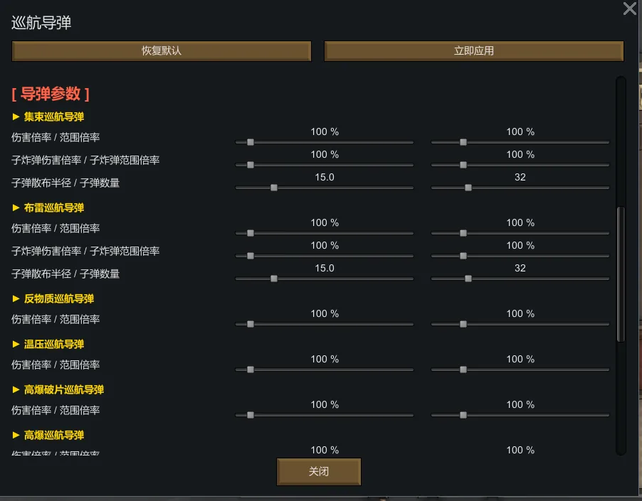Toggle the 反物质巡航导弹 section triangle
This screenshot has height=501, width=642.
[x=16, y=298]
